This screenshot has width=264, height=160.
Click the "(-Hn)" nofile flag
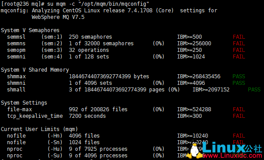pos(55,136)
